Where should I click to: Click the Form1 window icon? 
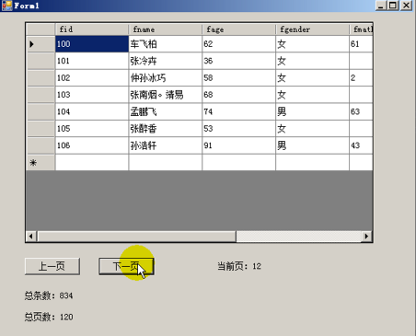[x=6, y=6]
